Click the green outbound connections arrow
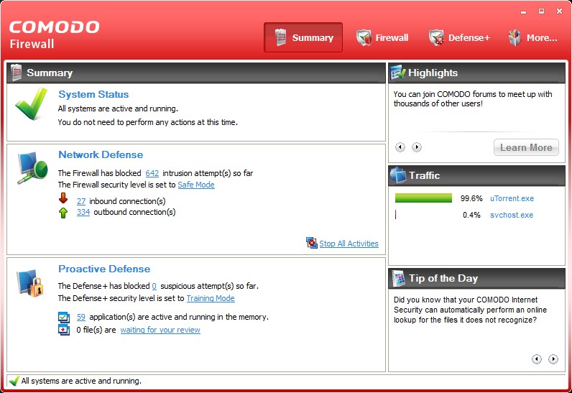The image size is (572, 393). pos(63,213)
